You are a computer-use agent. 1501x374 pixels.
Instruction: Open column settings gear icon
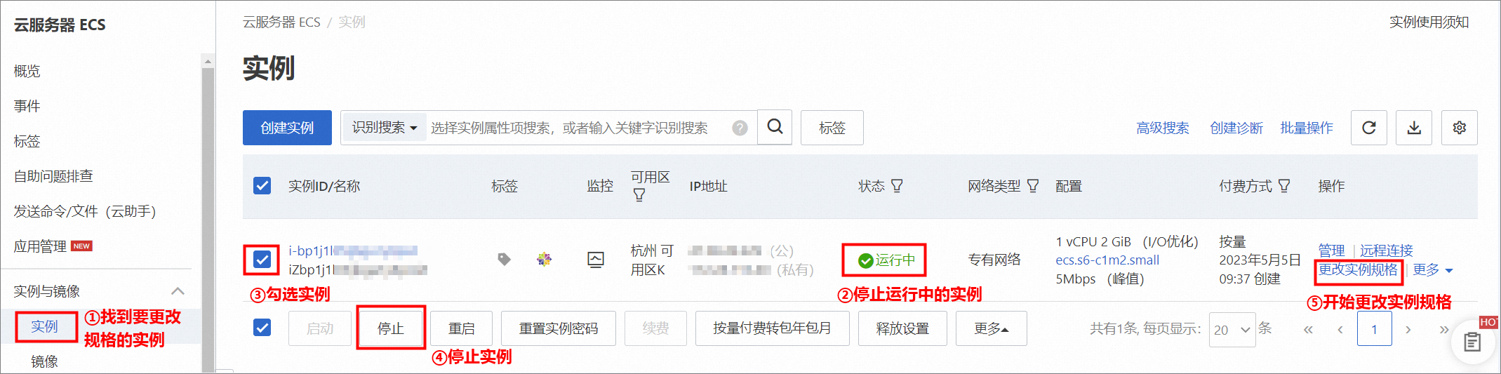pos(1460,128)
